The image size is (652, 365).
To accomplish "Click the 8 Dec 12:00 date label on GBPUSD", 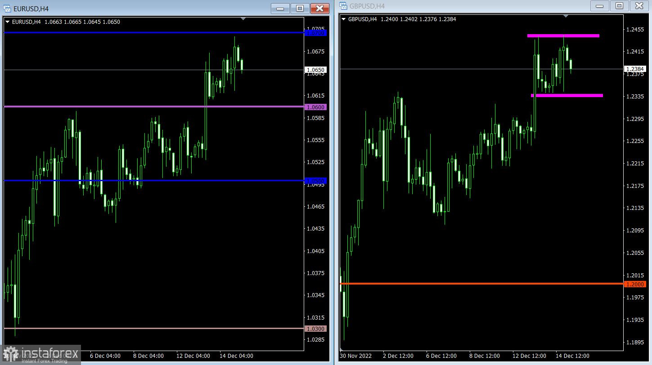I will point(485,356).
